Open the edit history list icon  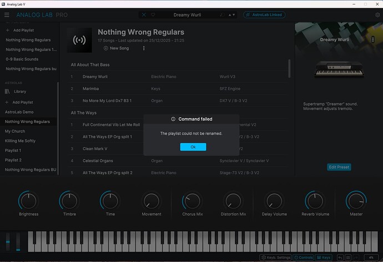(x=348, y=258)
